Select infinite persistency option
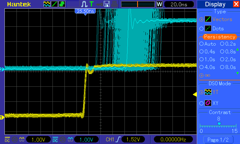 click(201, 75)
